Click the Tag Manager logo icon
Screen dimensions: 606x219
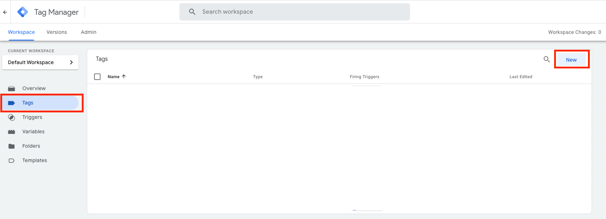(x=23, y=12)
